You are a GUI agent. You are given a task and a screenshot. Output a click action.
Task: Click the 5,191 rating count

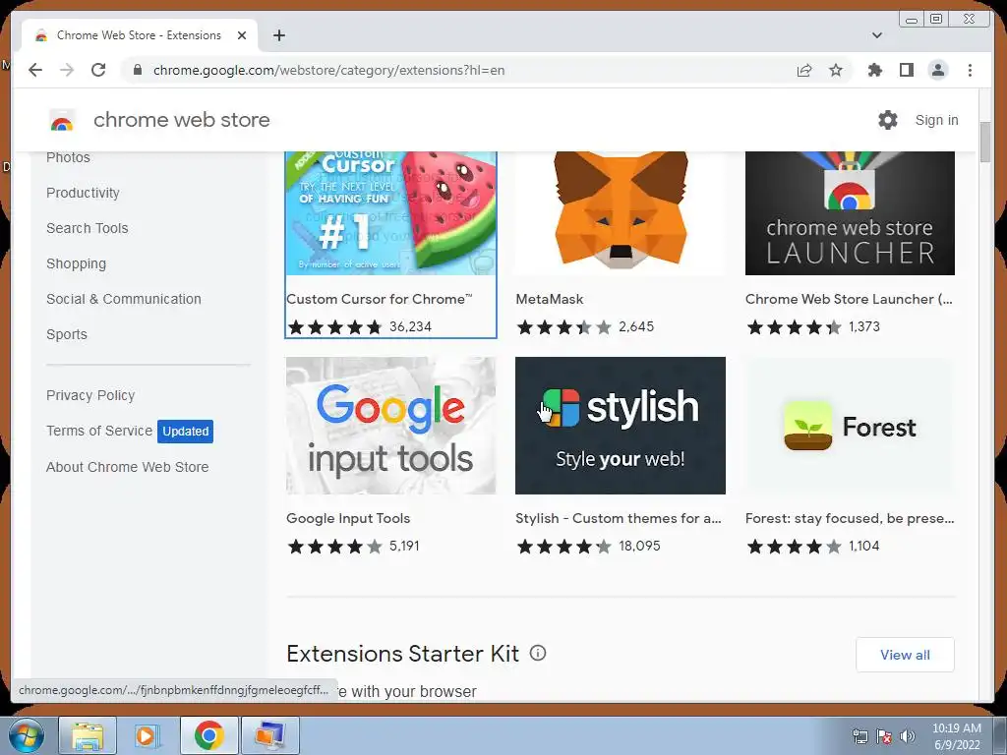[404, 547]
